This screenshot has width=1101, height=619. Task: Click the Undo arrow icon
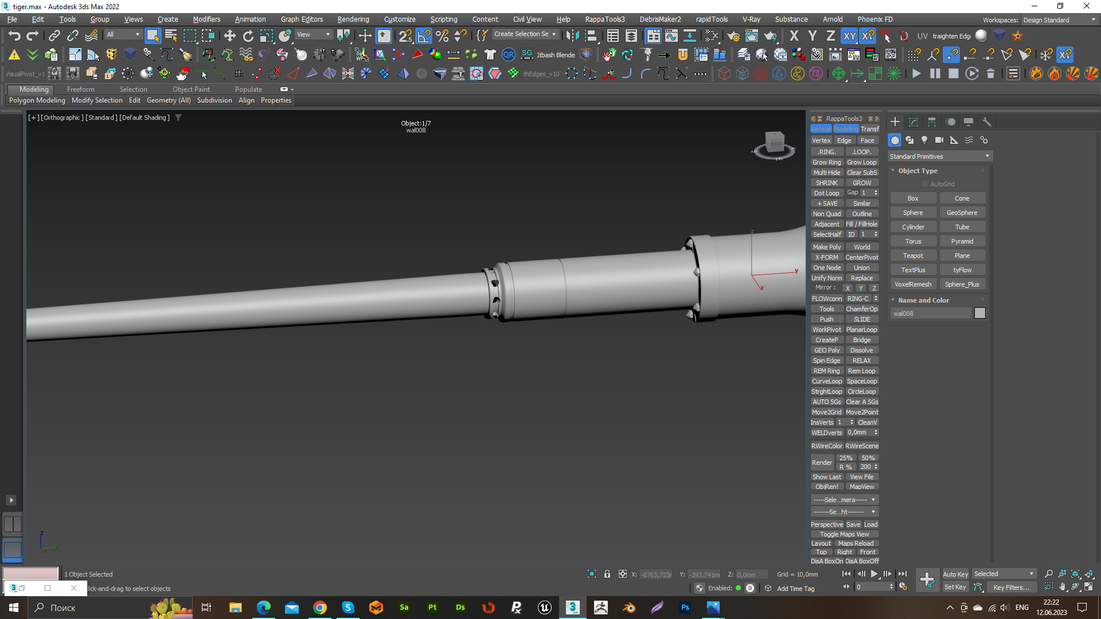[x=14, y=36]
